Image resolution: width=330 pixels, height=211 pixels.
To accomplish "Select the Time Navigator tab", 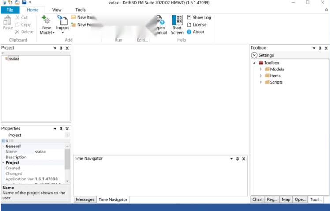I will [x=113, y=199].
